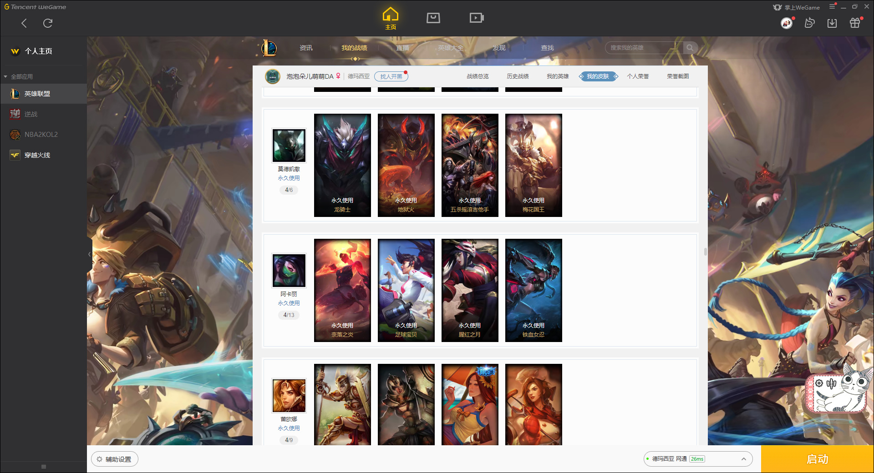Image resolution: width=874 pixels, height=473 pixels.
Task: Click the 蕾欧娜 champion portrait
Action: point(289,396)
